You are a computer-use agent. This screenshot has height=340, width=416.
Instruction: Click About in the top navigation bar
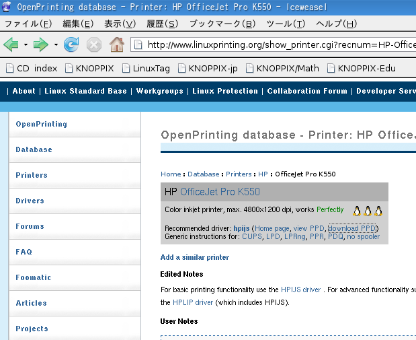24,91
